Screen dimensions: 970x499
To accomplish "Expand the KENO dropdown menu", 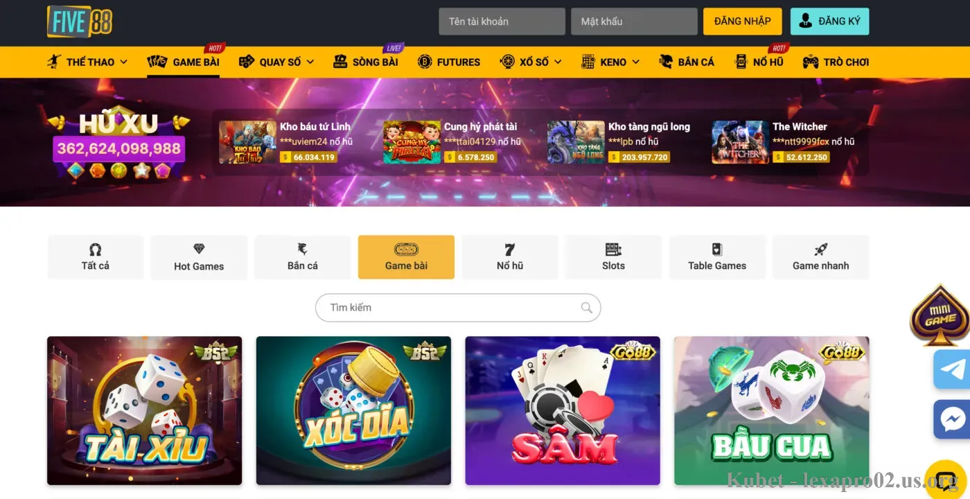I will pos(610,62).
